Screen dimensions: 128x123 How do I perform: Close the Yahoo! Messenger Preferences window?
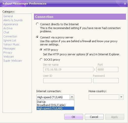pos(125,4)
